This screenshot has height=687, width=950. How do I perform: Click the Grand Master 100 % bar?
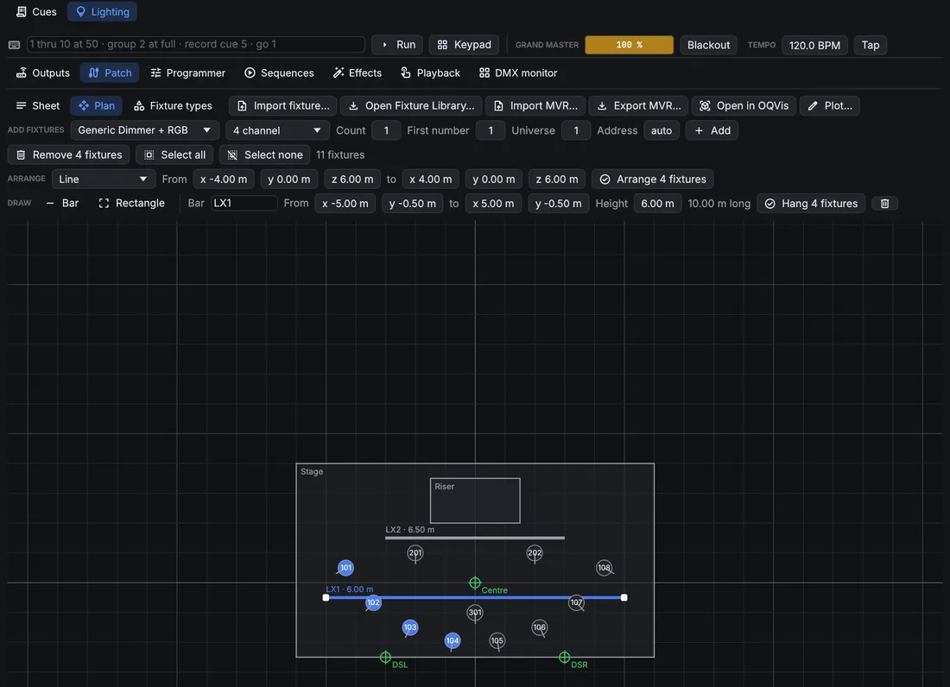click(629, 45)
